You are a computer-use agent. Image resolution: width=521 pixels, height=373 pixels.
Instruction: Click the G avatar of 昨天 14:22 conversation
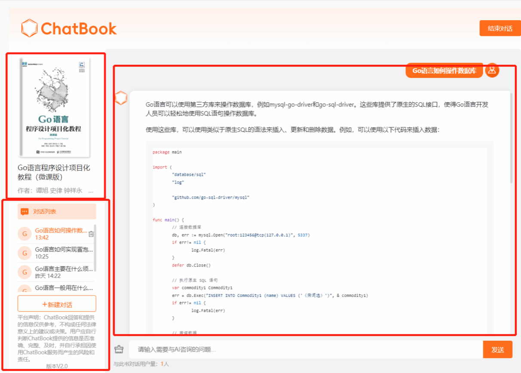coord(25,272)
